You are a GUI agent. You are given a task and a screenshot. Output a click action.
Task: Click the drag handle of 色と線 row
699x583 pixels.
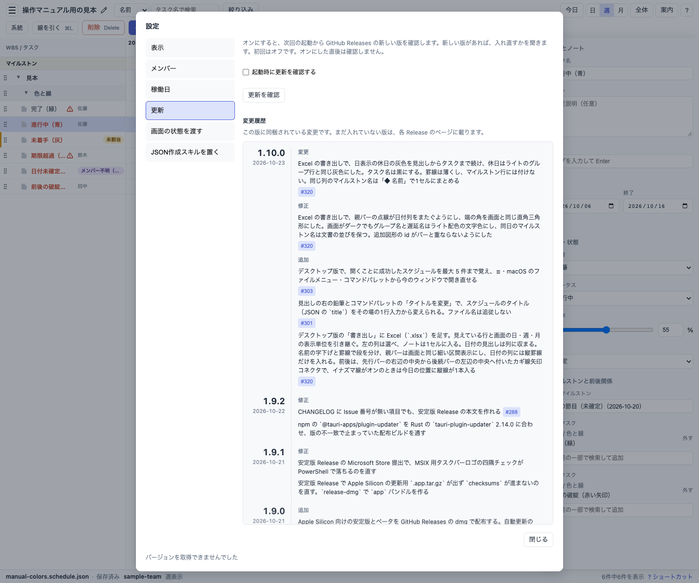click(5, 93)
